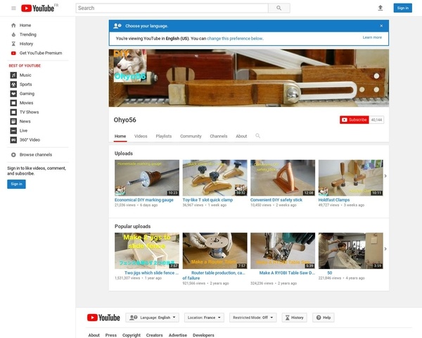Click the Gaming icon in sidebar
The height and width of the screenshot is (338, 422).
13,94
